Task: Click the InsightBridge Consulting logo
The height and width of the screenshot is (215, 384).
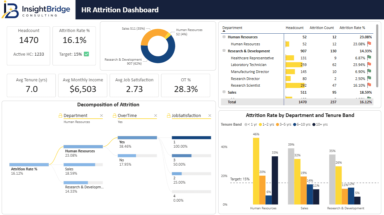Action: [36, 10]
